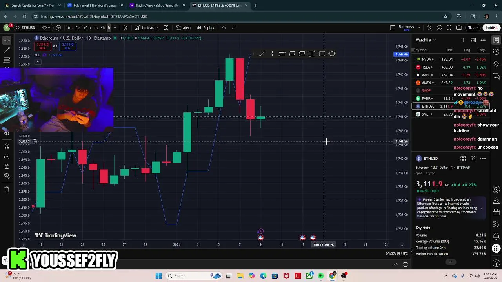Open the Indicators dialog
502x282 pixels.
[x=147, y=28]
